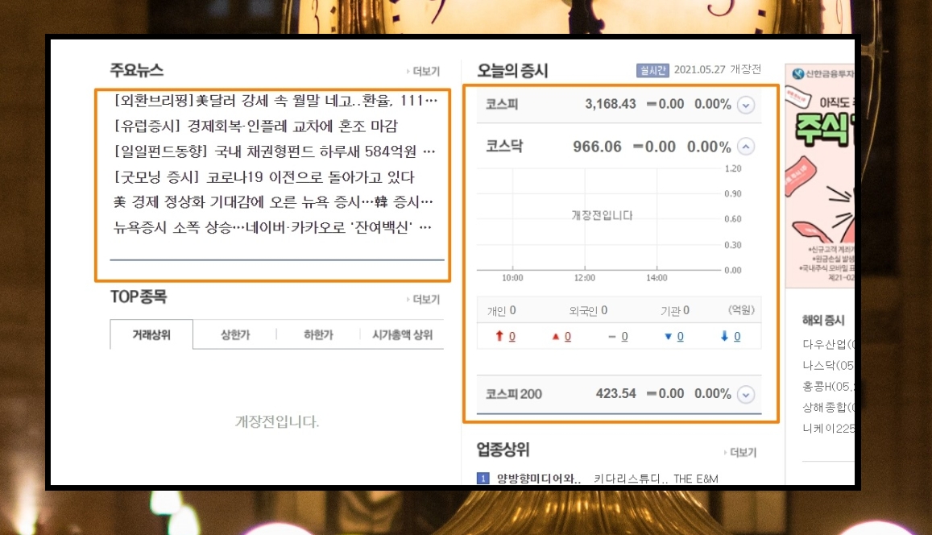Click the 해외 증시 section heading
This screenshot has height=535, width=932.
pyautogui.click(x=823, y=321)
